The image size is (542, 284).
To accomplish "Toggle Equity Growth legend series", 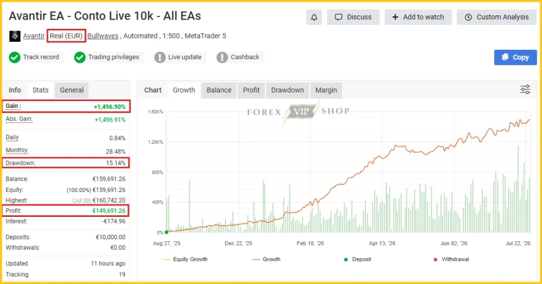I will point(185,260).
